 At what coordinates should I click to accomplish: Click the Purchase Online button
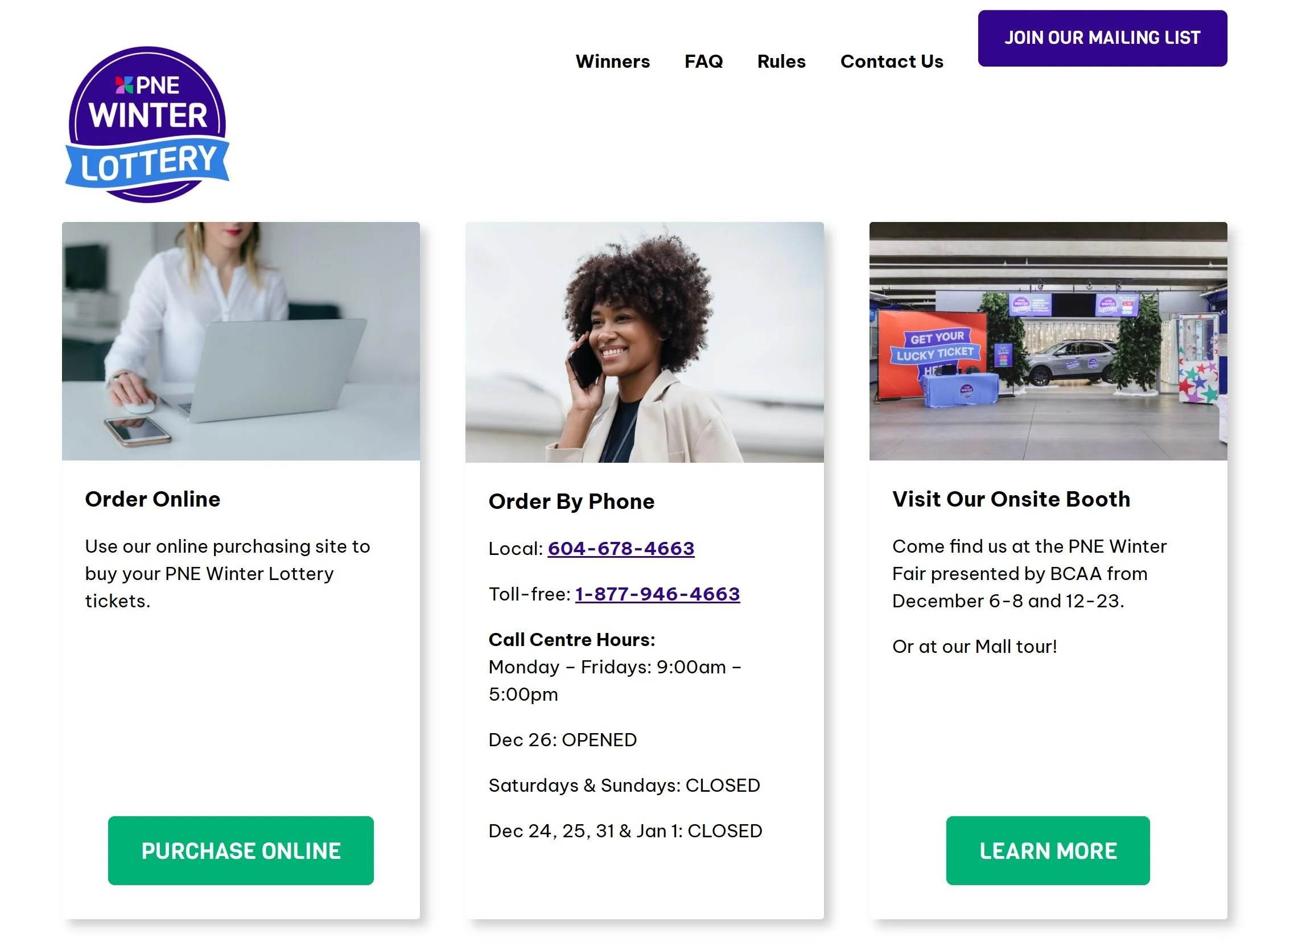241,852
